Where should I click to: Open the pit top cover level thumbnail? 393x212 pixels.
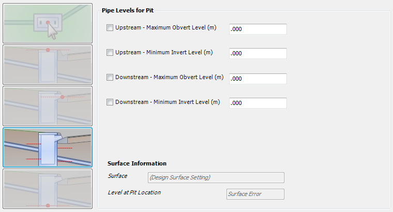[x=48, y=65]
